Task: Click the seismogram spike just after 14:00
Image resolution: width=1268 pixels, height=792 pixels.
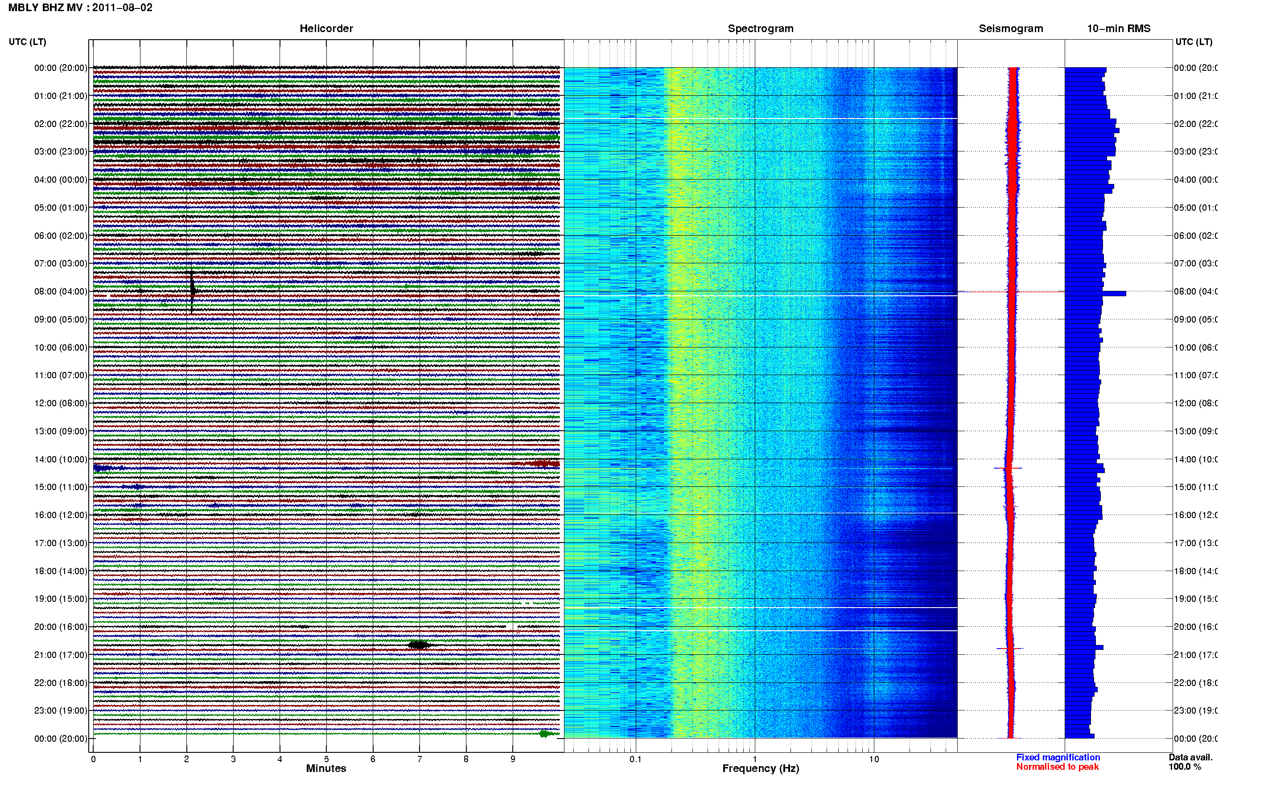Action: pos(1008,468)
